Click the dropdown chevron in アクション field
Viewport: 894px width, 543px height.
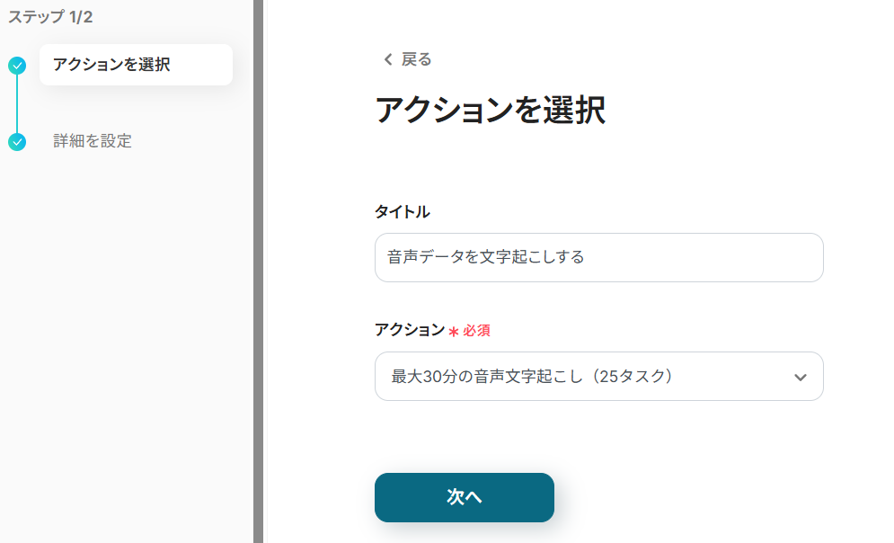pyautogui.click(x=801, y=377)
